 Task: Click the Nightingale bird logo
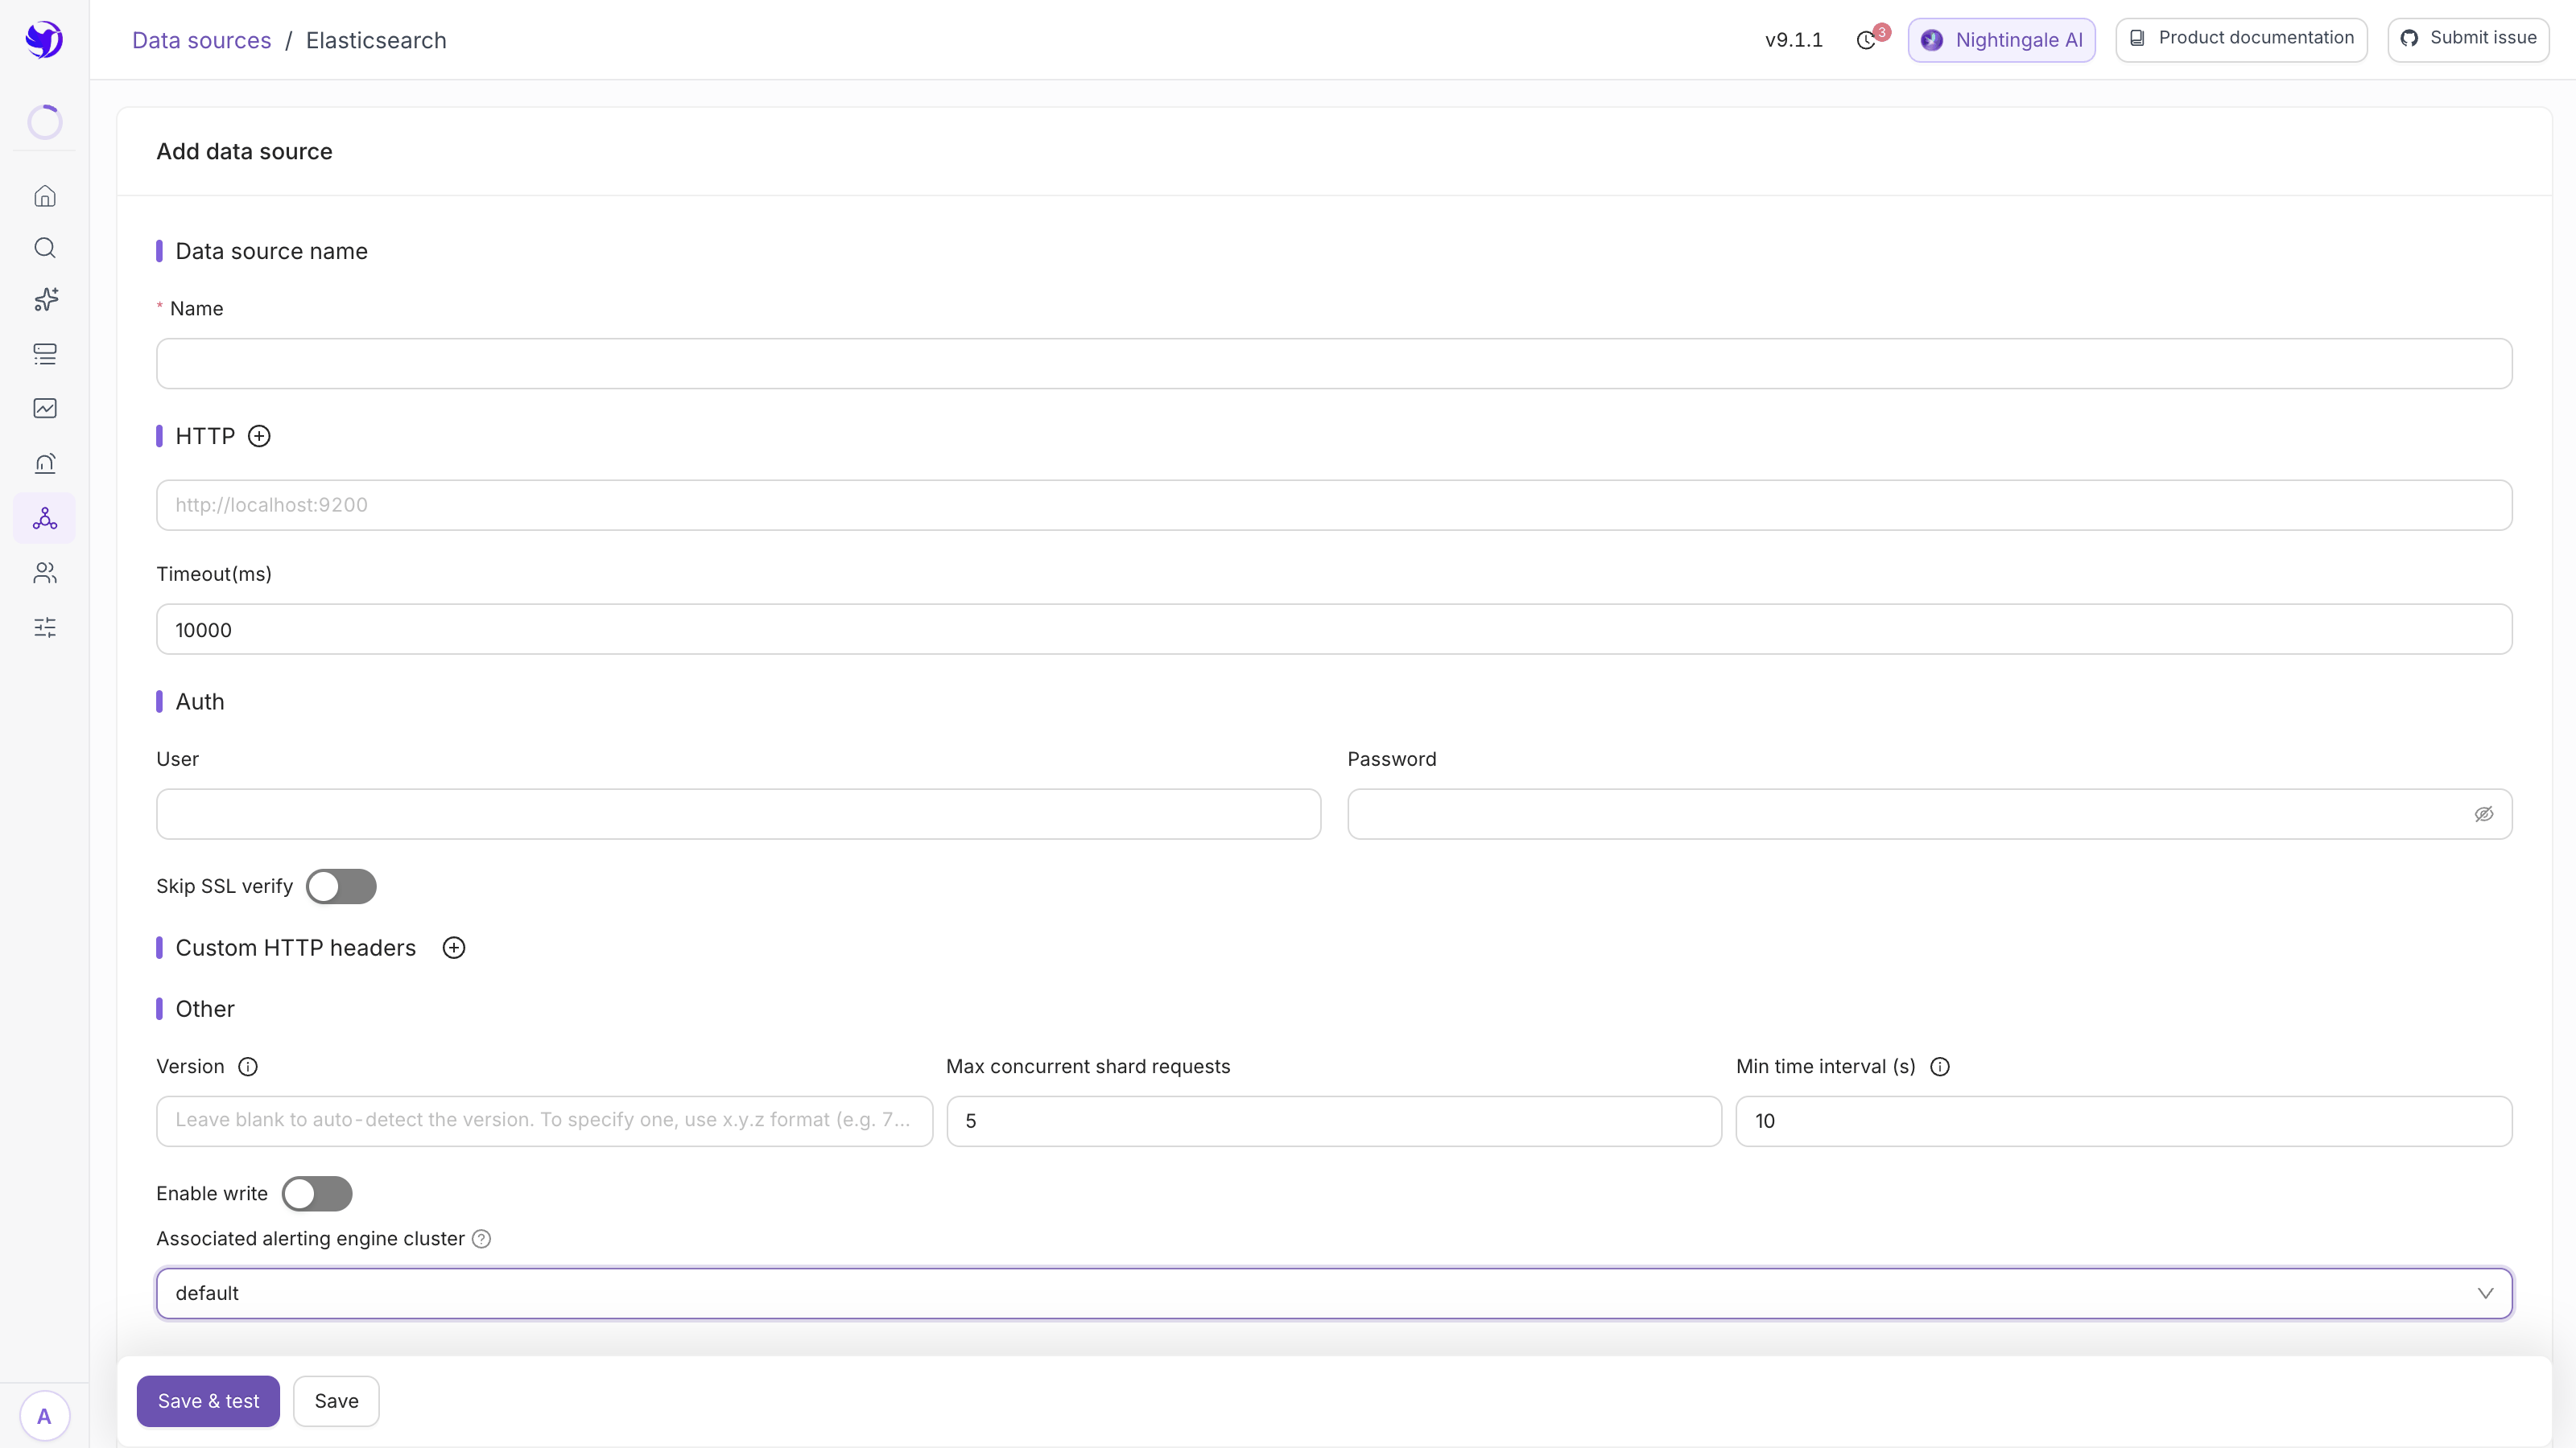click(x=44, y=40)
